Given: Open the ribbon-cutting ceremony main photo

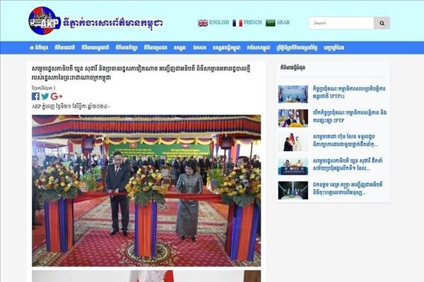Looking at the screenshot, I should click(146, 191).
